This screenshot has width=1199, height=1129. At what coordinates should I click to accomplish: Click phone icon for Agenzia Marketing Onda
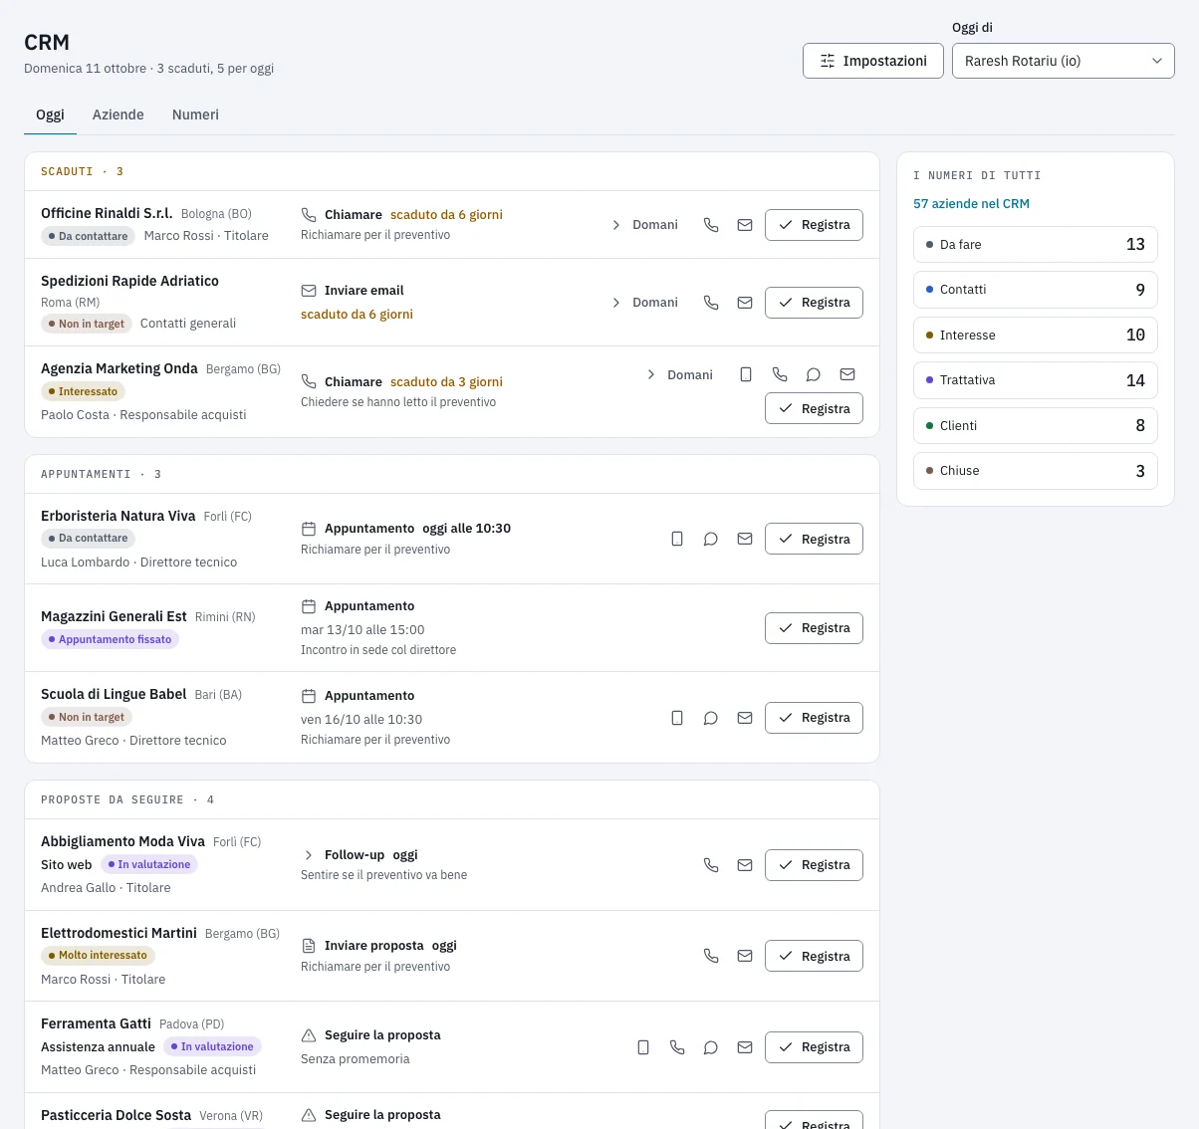780,375
